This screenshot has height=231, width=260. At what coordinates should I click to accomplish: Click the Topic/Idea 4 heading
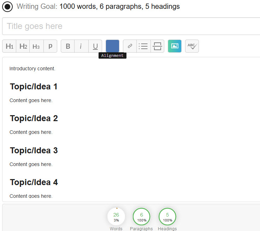34,182
